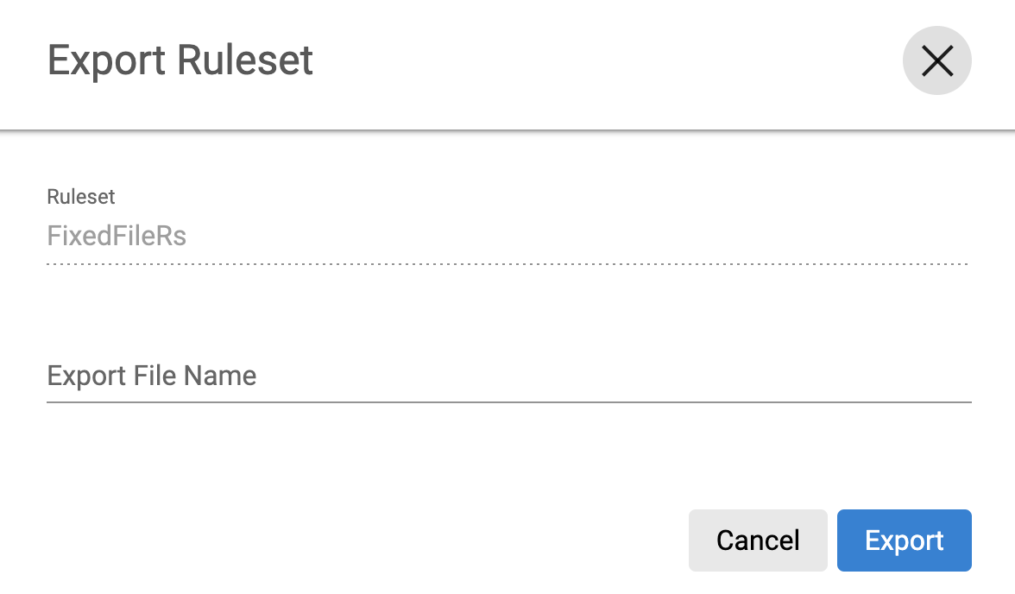This screenshot has height=594, width=1015.
Task: Abort the export by clicking Cancel
Action: pos(758,540)
